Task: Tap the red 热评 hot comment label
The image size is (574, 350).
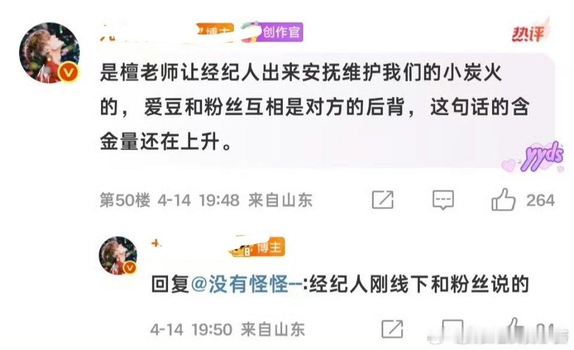Action: point(527,34)
